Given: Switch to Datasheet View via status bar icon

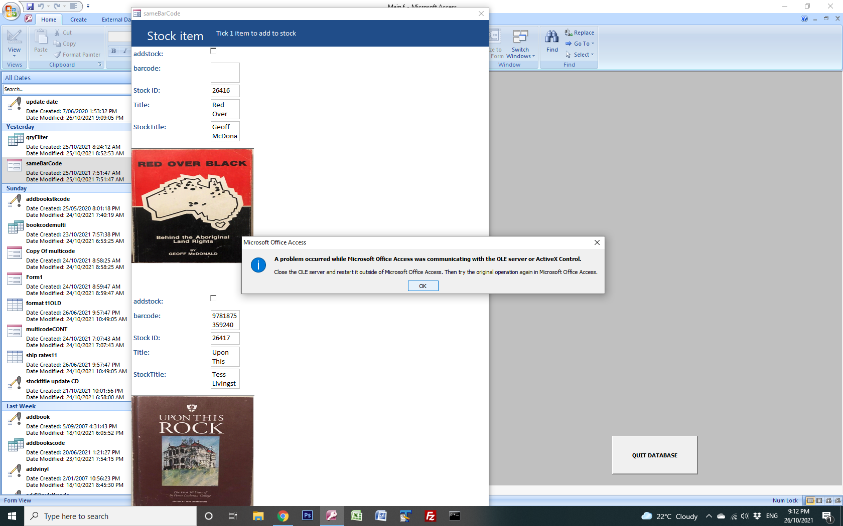Looking at the screenshot, I should pyautogui.click(x=819, y=500).
